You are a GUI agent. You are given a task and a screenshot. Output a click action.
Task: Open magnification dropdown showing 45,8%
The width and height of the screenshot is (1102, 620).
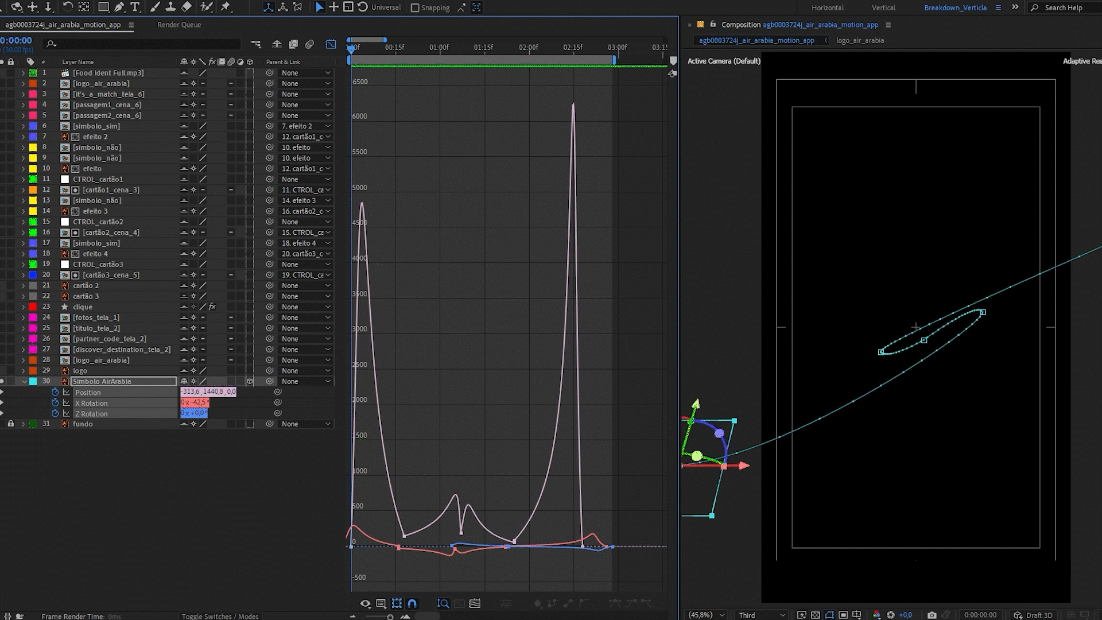[x=707, y=615]
